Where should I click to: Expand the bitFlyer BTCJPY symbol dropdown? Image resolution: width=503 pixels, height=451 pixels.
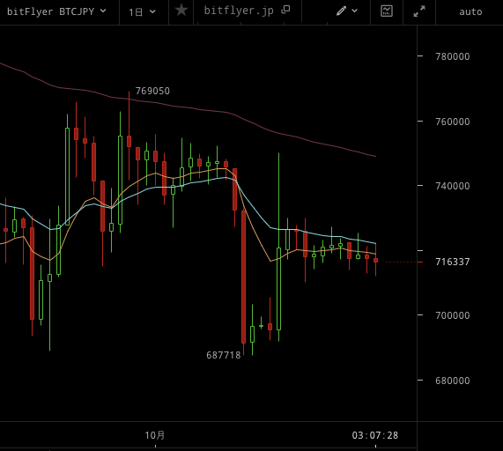click(56, 11)
